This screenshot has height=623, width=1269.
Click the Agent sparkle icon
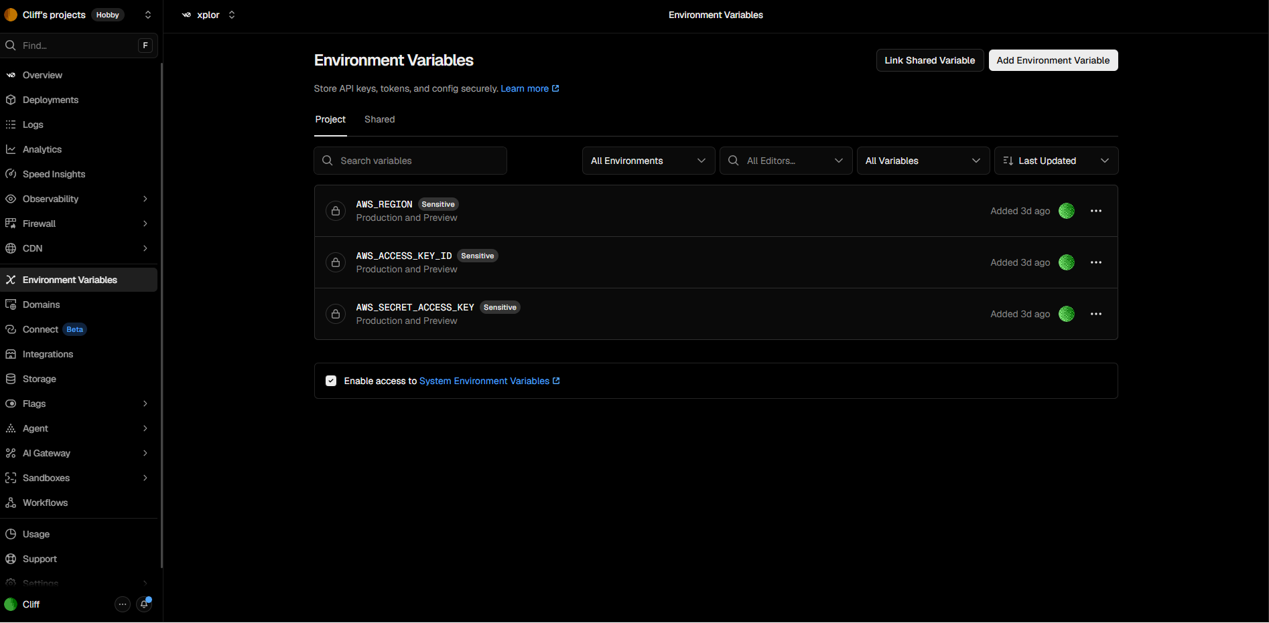pos(11,428)
